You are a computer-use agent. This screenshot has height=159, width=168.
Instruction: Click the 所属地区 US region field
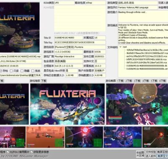pyautogui.click(x=100, y=38)
